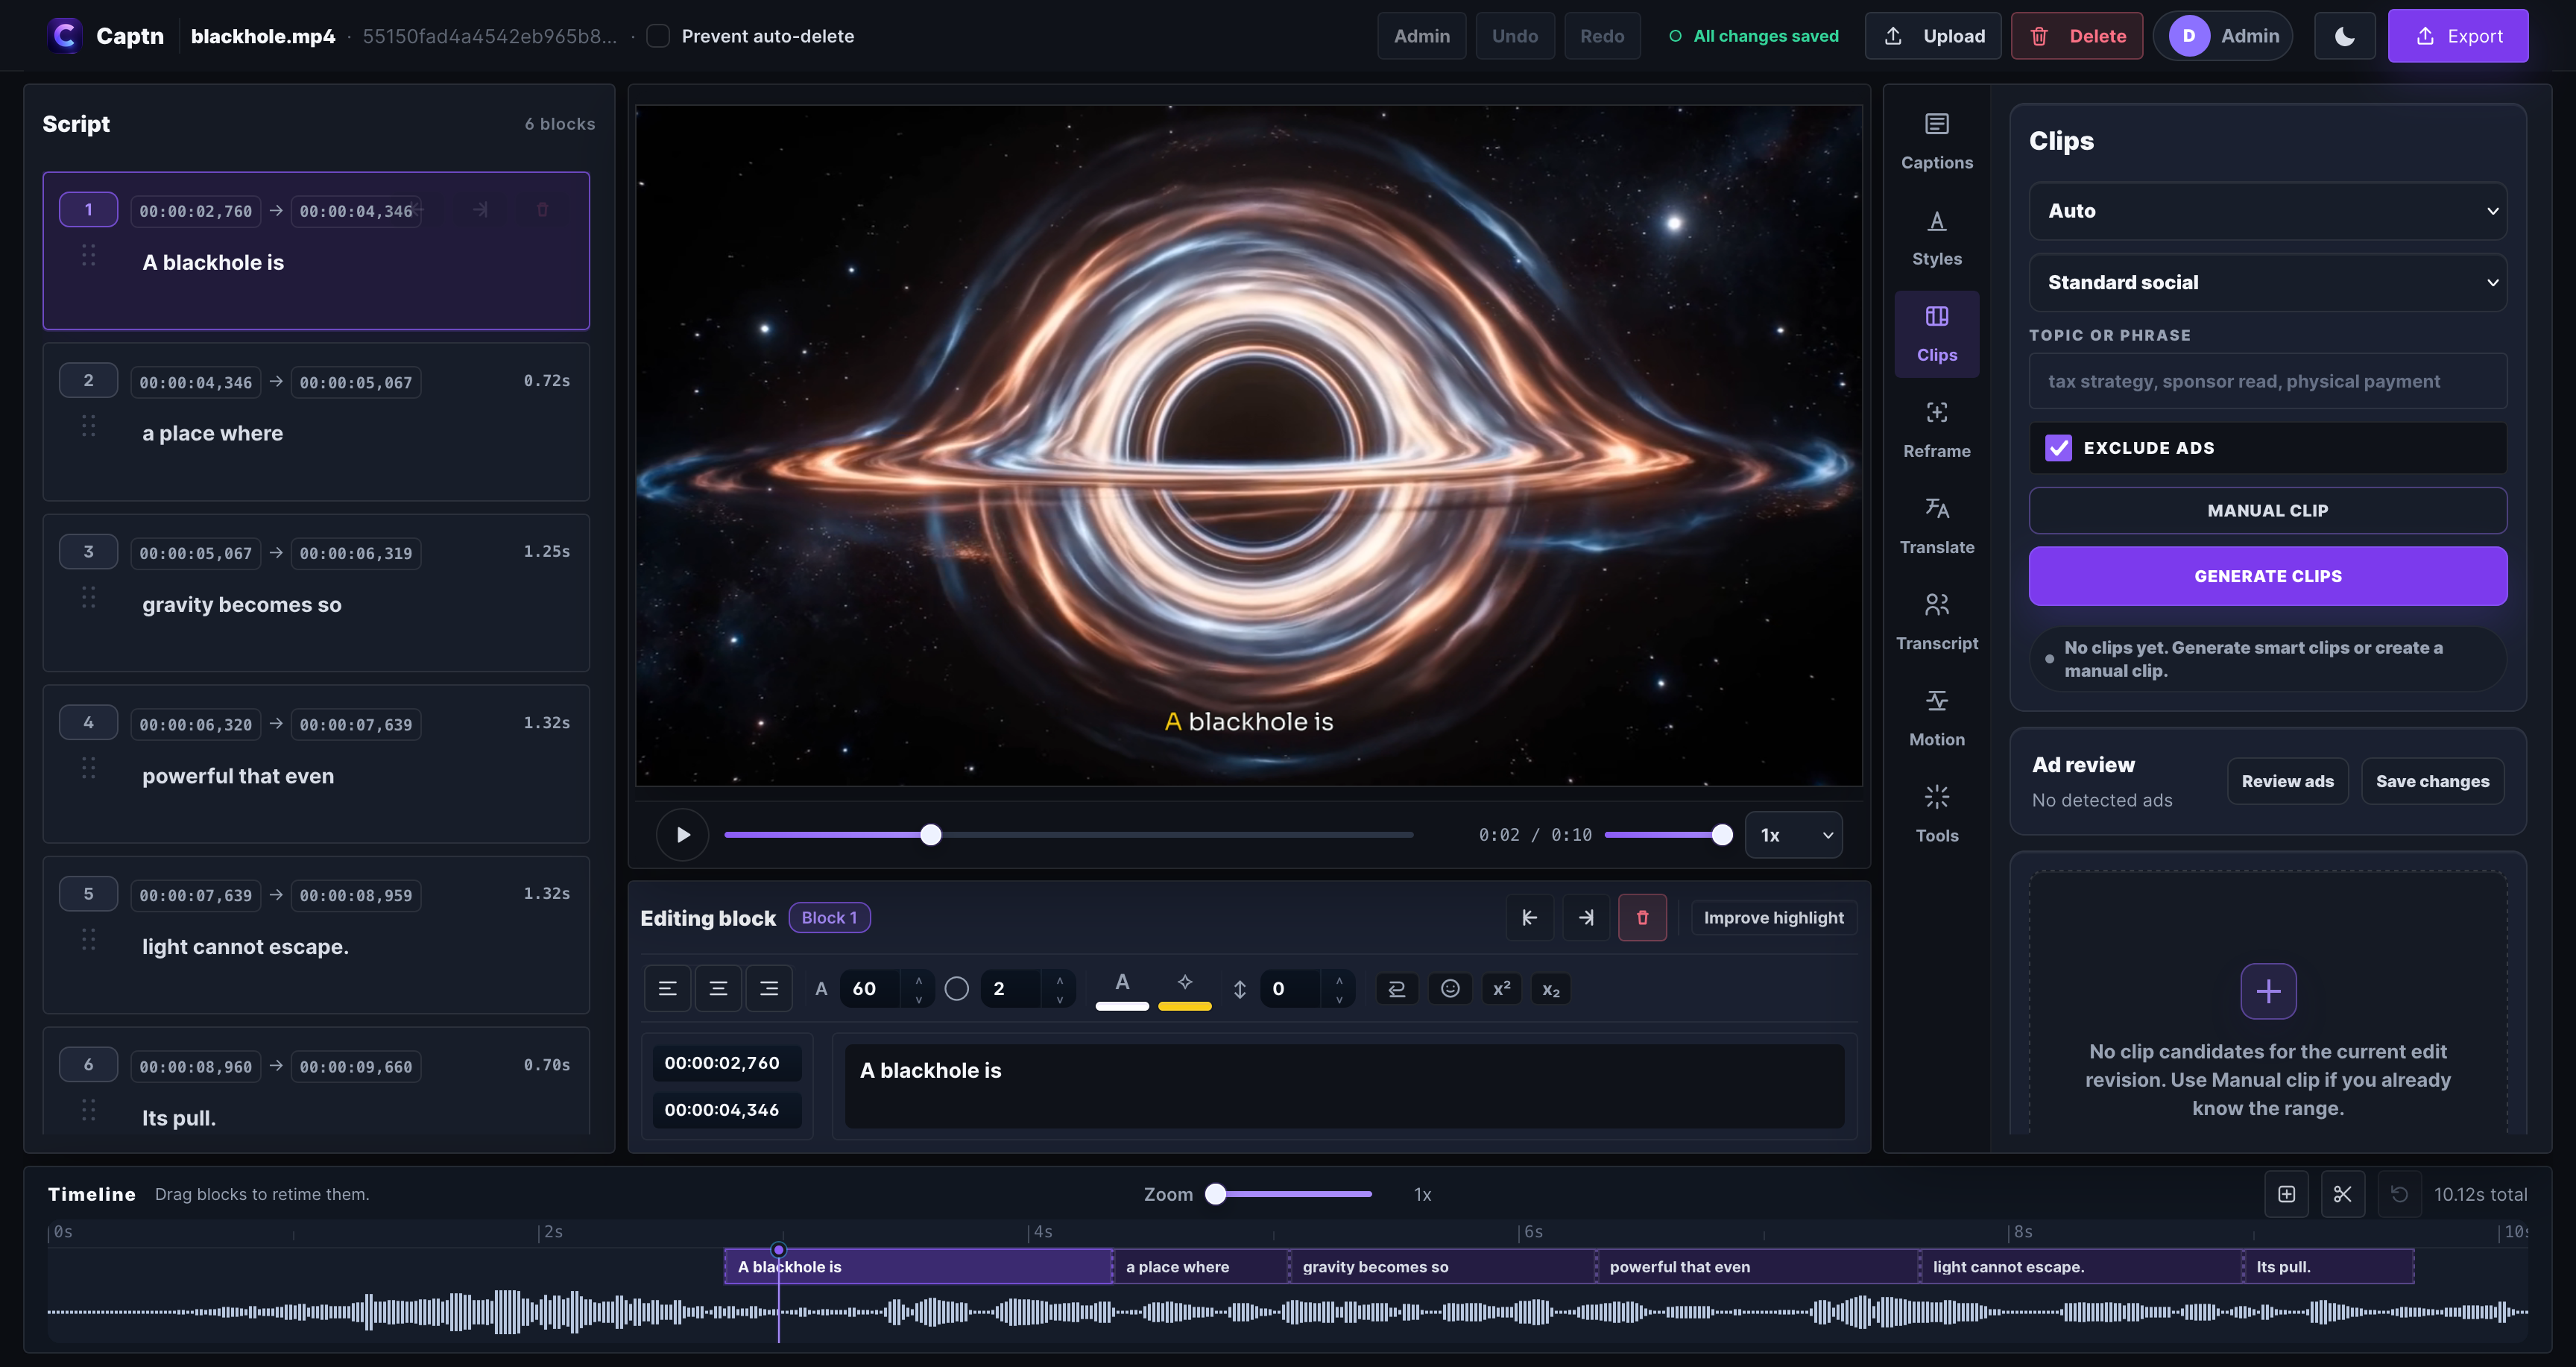Click the topic or phrase input field
The width and height of the screenshot is (2576, 1367).
click(x=2267, y=381)
